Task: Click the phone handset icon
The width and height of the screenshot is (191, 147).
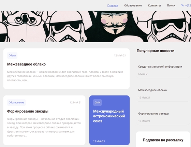Action: tap(182, 5)
